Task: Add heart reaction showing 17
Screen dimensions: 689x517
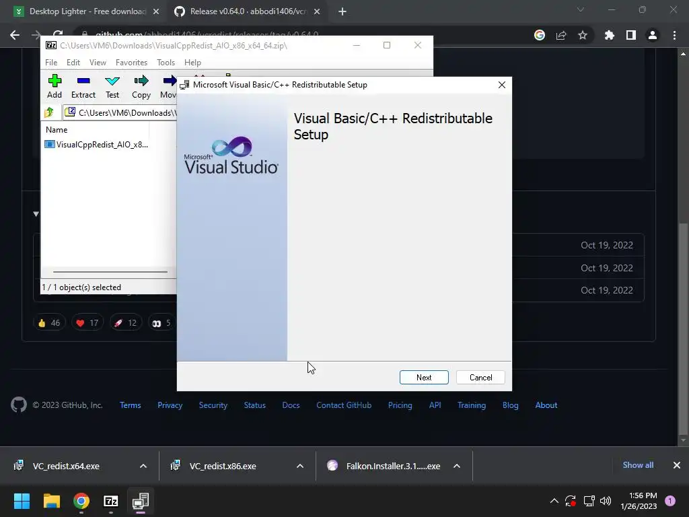Action: 87,323
